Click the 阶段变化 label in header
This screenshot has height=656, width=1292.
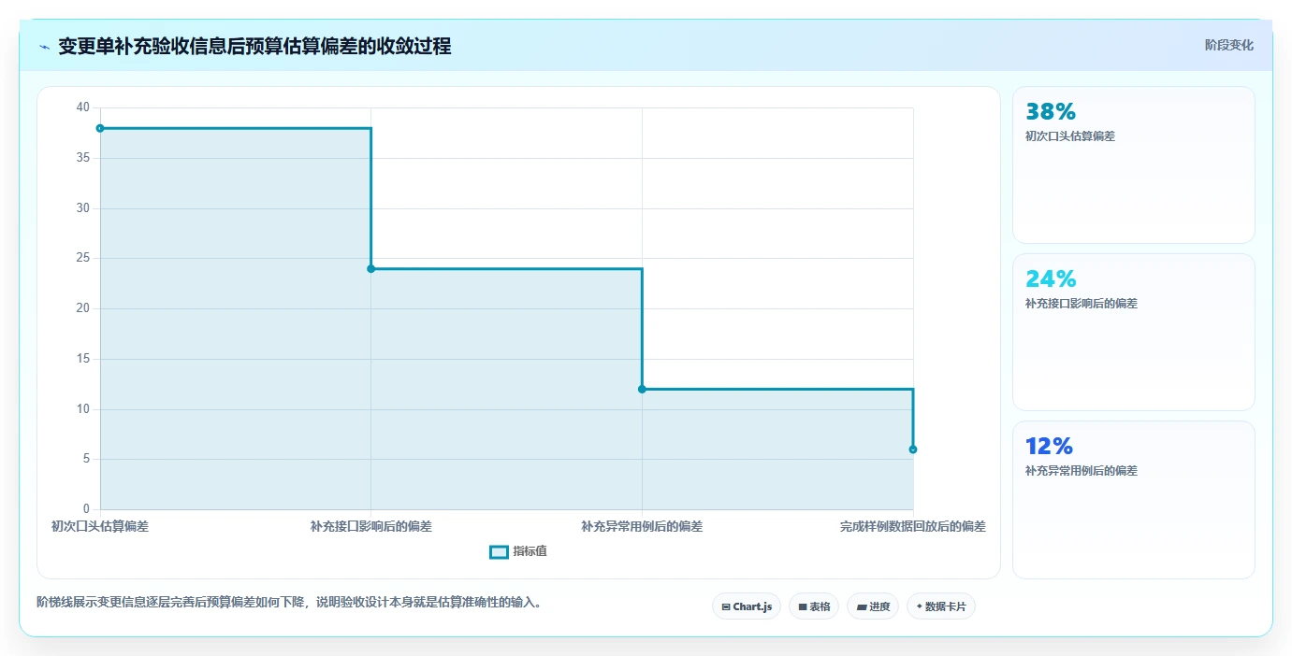pyautogui.click(x=1228, y=45)
